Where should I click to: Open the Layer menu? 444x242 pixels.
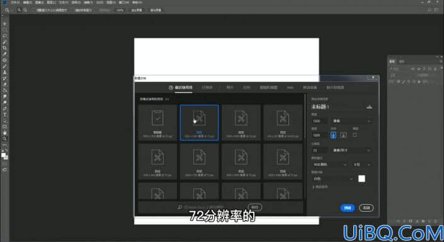[x=51, y=3]
